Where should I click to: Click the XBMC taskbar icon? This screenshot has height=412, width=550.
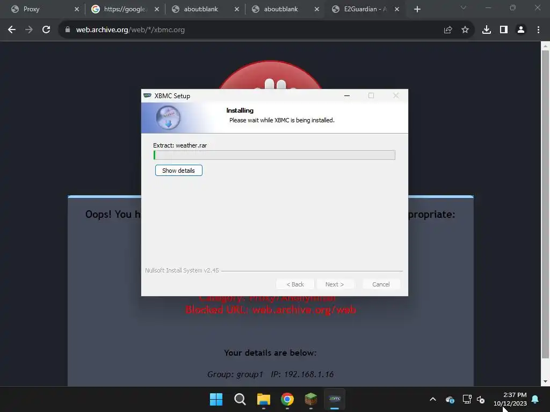335,399
